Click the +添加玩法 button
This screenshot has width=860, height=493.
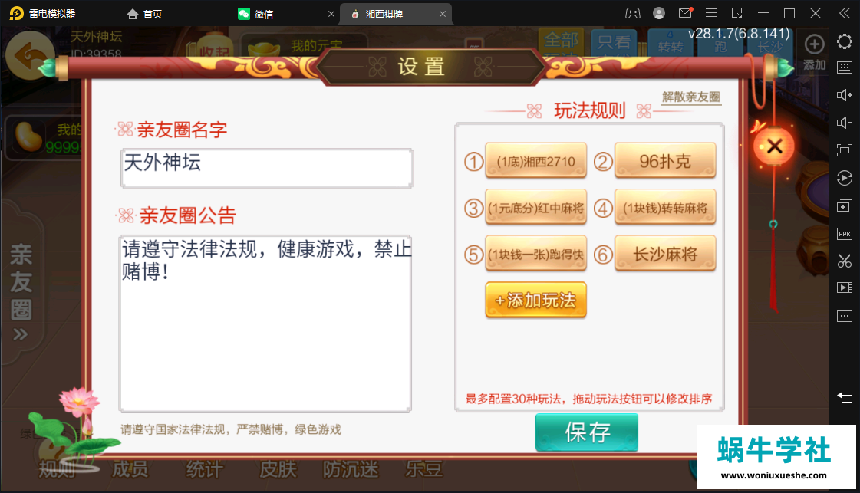(x=535, y=300)
